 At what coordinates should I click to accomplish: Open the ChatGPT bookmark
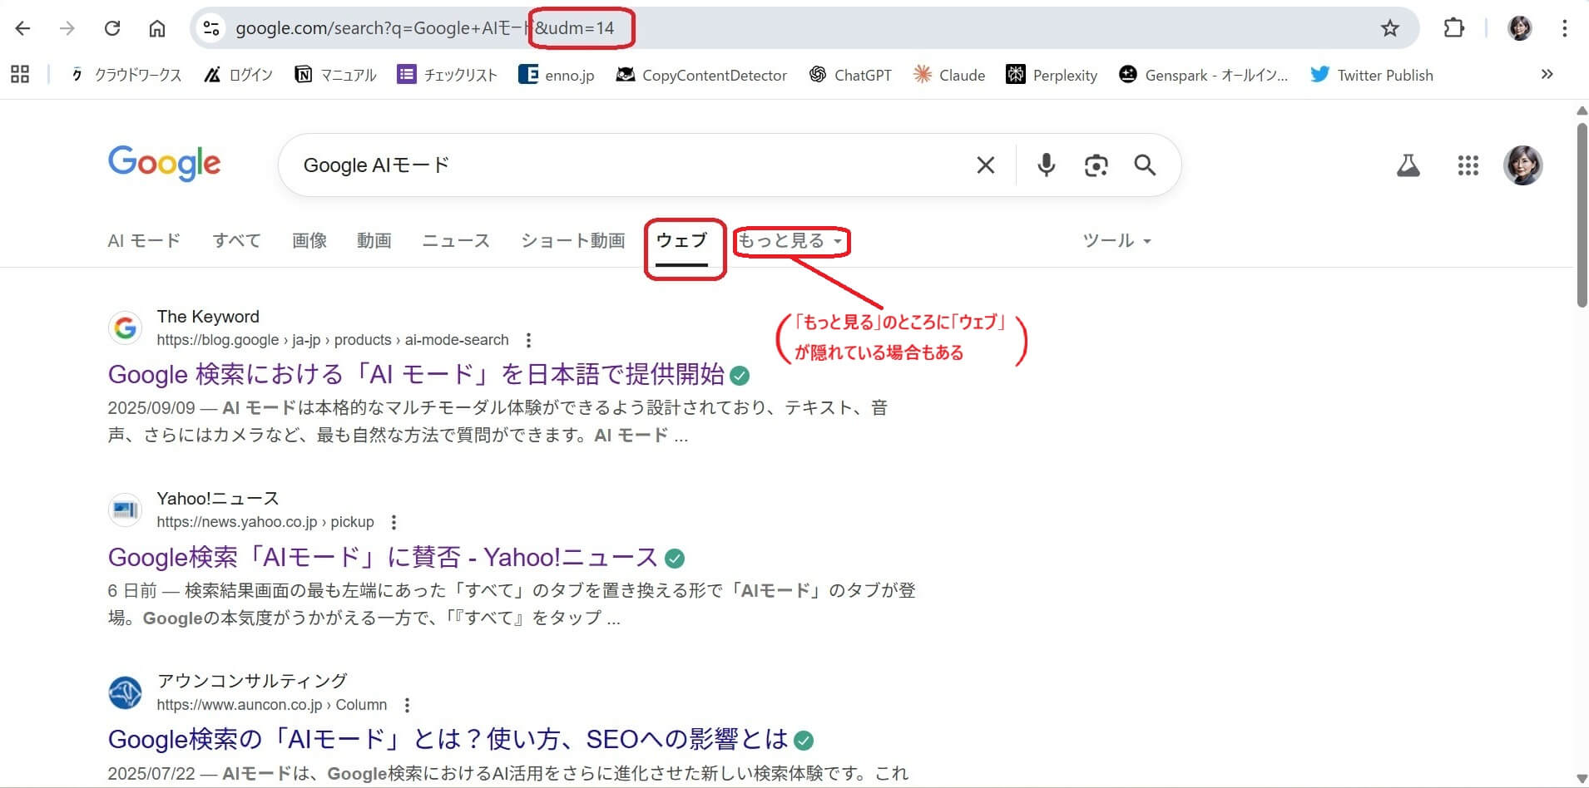(x=850, y=75)
